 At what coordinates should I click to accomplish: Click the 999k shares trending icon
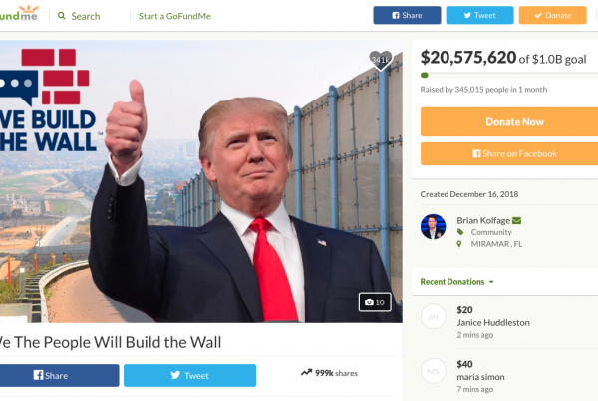[x=306, y=372]
